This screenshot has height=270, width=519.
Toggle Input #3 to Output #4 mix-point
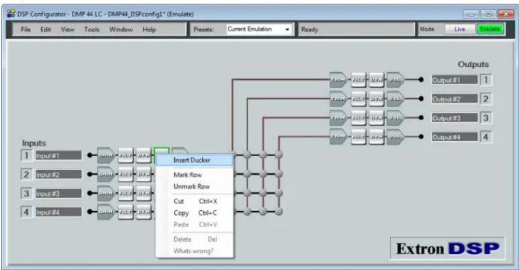279,192
